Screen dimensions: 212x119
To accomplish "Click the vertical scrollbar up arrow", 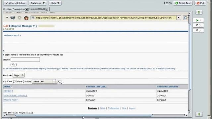I will point(190,14).
